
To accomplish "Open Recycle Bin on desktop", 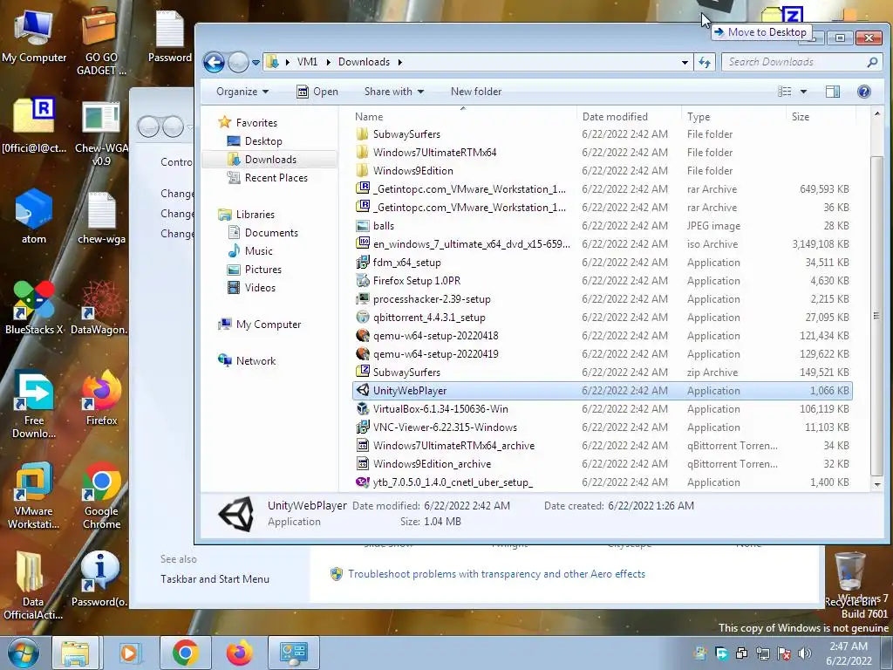I will coord(851,578).
